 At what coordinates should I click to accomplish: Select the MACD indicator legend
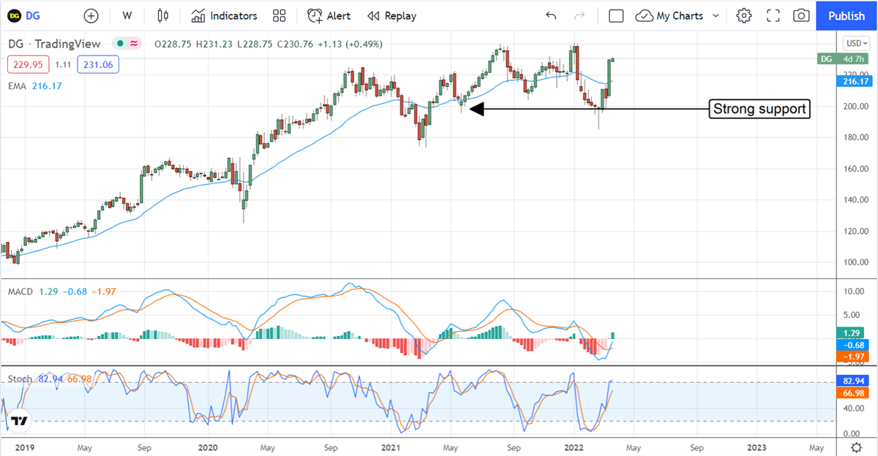coord(20,292)
